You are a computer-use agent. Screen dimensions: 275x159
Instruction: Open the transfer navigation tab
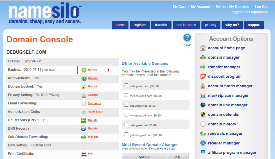coord(161,25)
